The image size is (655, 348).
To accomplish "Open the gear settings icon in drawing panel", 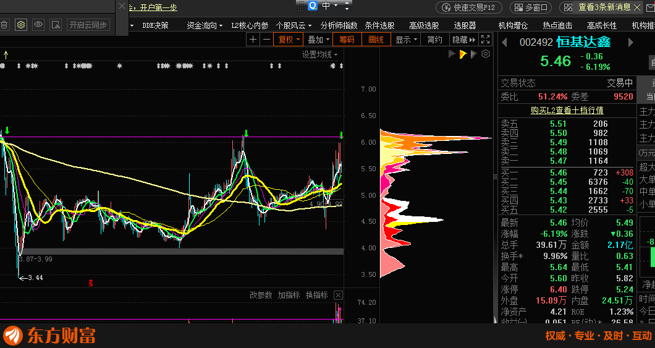I will click(21, 25).
